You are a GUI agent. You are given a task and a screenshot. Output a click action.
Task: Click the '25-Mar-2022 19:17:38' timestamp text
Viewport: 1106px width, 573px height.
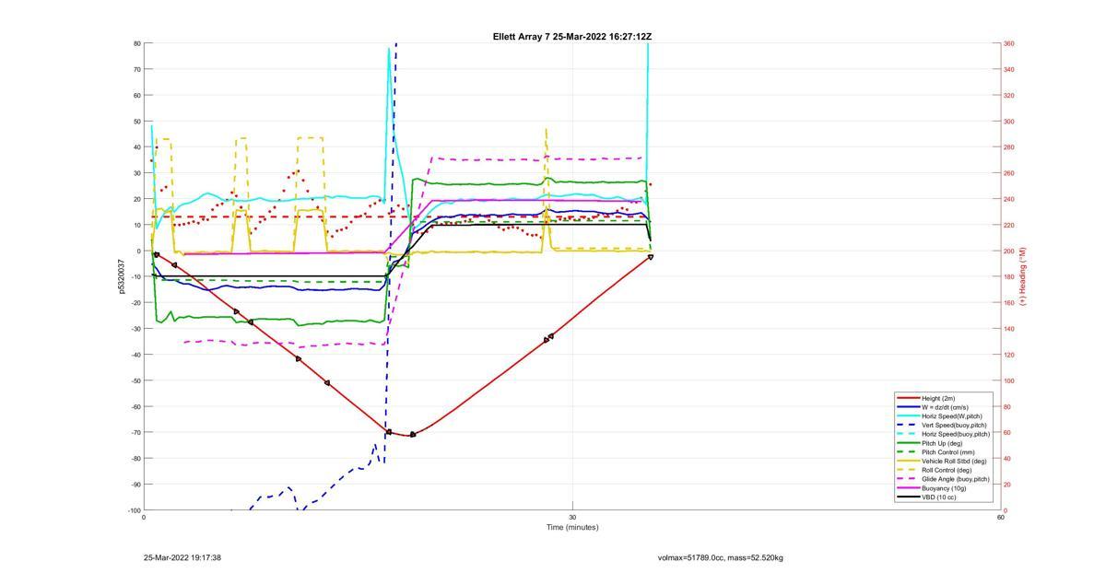tap(182, 557)
